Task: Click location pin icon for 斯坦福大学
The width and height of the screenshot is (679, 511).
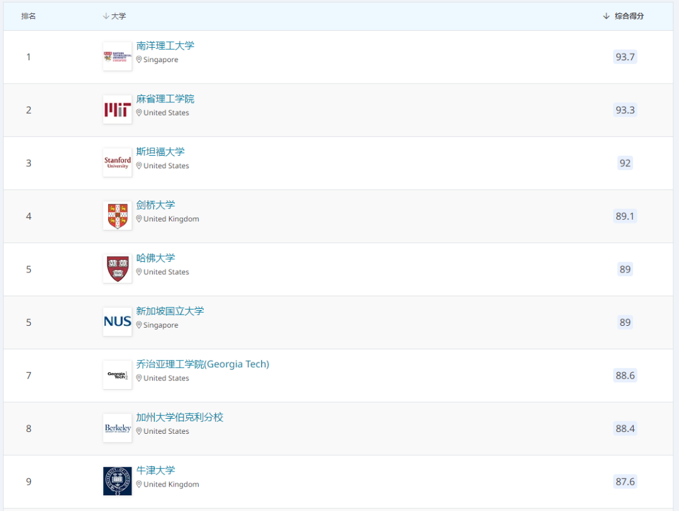Action: coord(139,166)
